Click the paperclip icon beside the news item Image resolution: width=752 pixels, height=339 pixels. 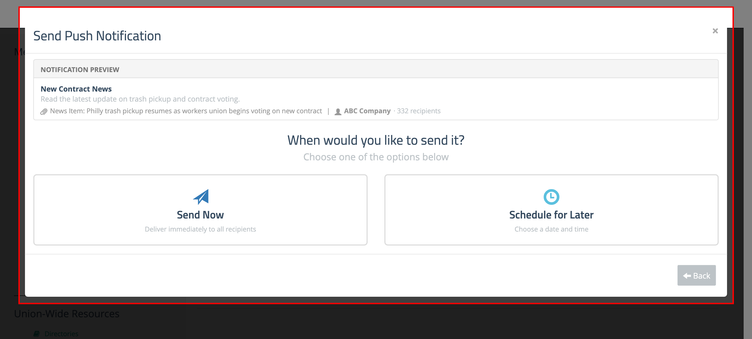(x=44, y=111)
